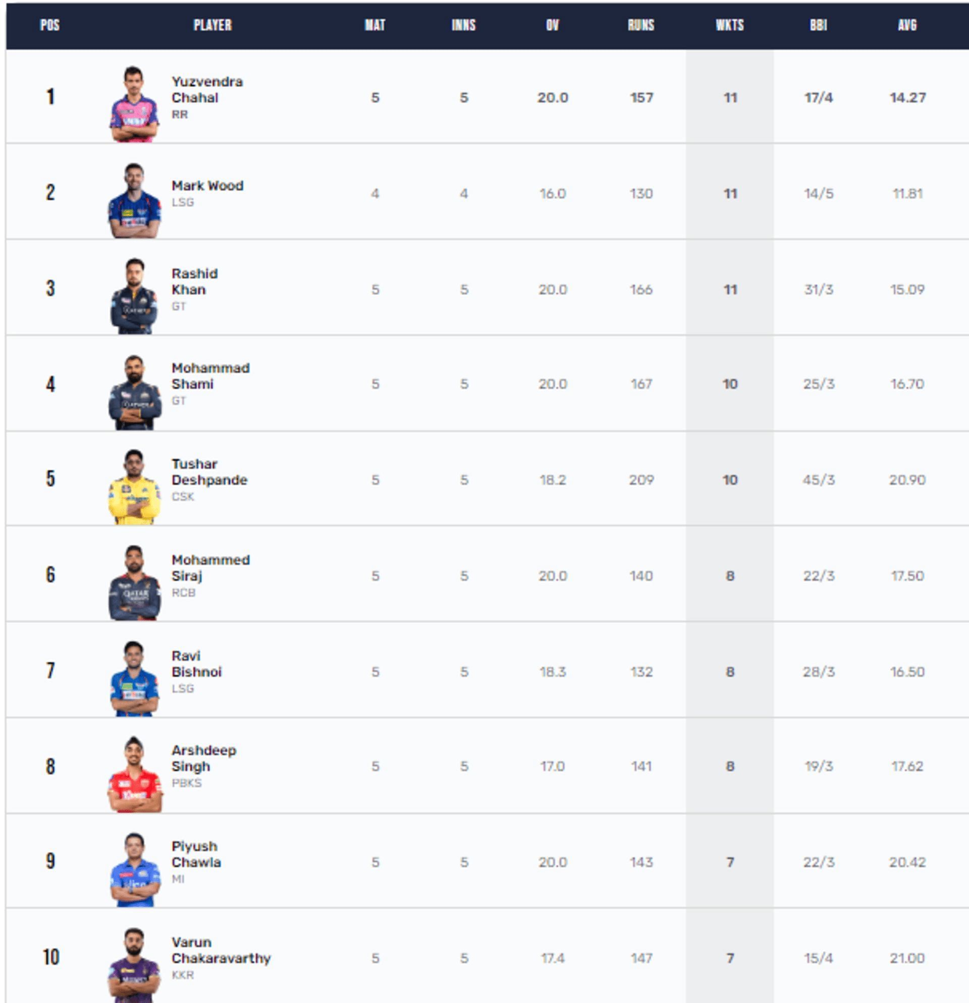Click the MAT column header
The width and height of the screenshot is (969, 1003).
click(x=375, y=25)
